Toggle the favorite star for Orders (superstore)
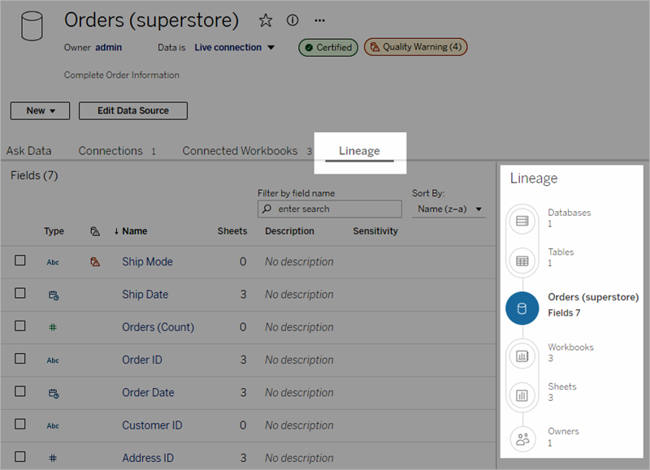Screen dimensions: 650x470 click(x=266, y=20)
